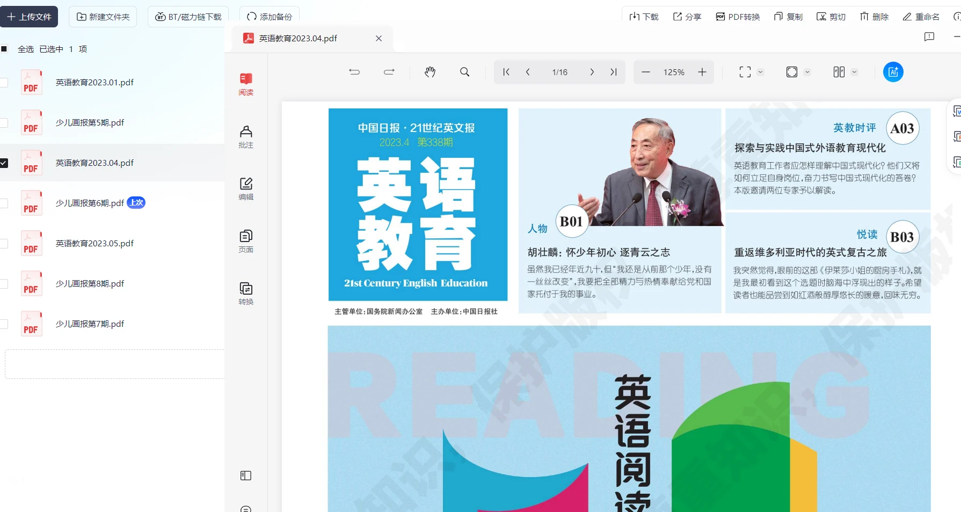Zoom in with plus button
961x512 pixels.
click(x=702, y=72)
